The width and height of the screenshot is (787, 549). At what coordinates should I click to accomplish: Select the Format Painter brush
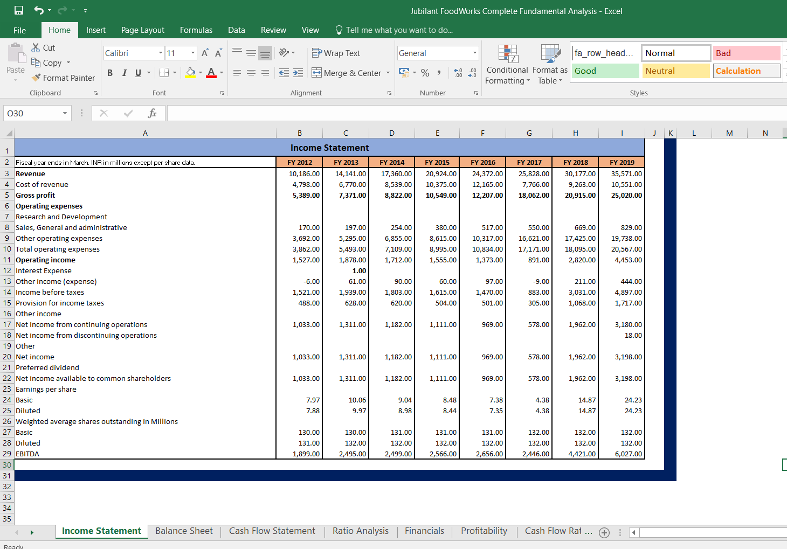36,78
